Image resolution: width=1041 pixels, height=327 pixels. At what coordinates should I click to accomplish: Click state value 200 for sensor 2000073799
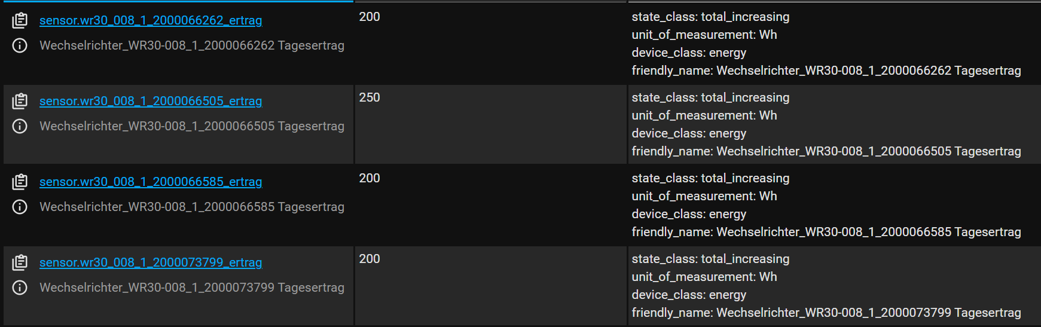tap(370, 259)
